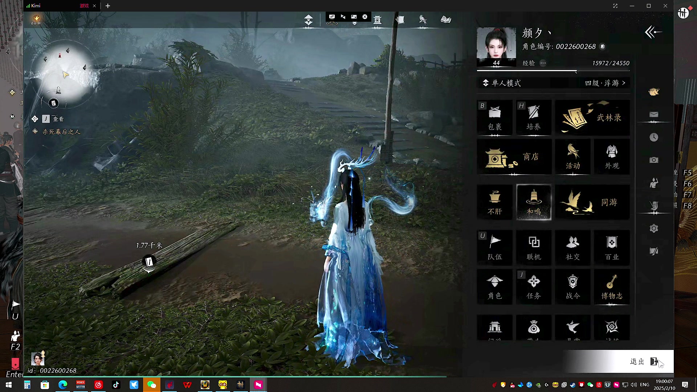Expand experience details with ellipsis button
This screenshot has width=697, height=392.
click(543, 63)
